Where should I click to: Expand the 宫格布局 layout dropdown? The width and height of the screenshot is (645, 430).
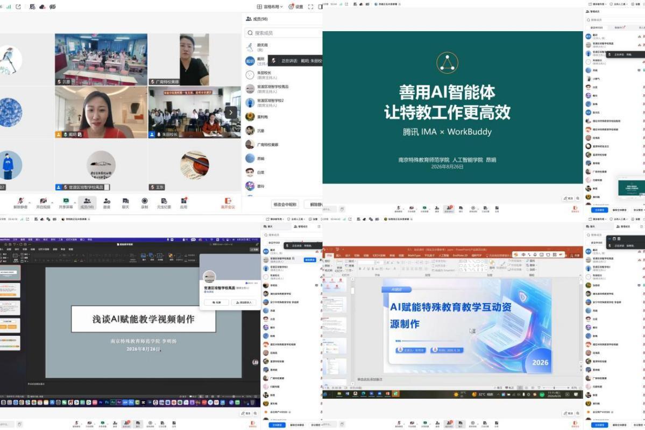point(270,6)
